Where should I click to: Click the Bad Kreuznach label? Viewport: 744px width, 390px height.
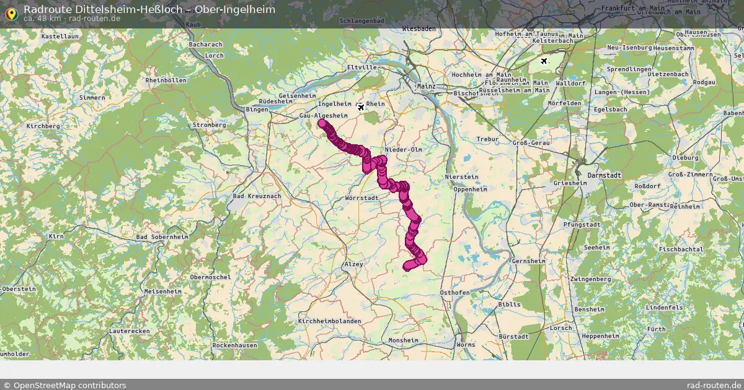(257, 196)
